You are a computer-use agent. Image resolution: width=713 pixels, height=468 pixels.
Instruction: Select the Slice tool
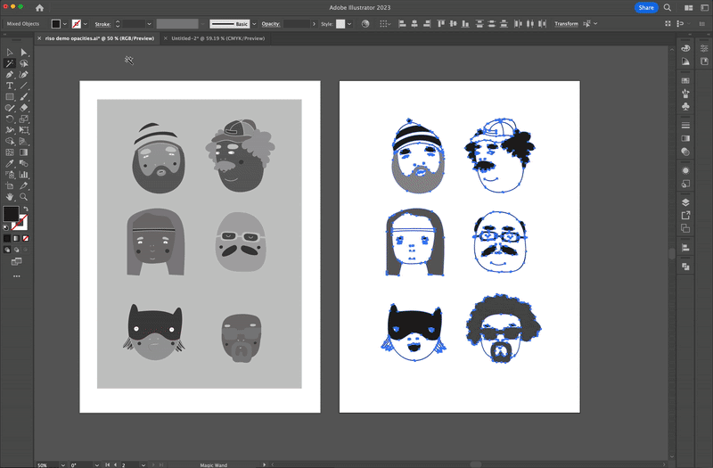[x=24, y=186]
